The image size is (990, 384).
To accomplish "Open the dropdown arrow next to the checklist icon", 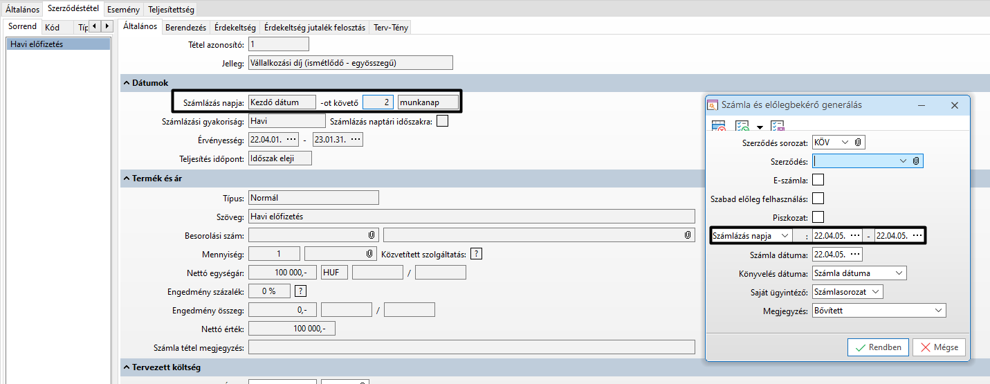I will (x=760, y=127).
